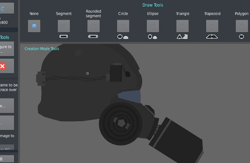Click the trapezoid shape icon
250x163 pixels.
point(212,37)
